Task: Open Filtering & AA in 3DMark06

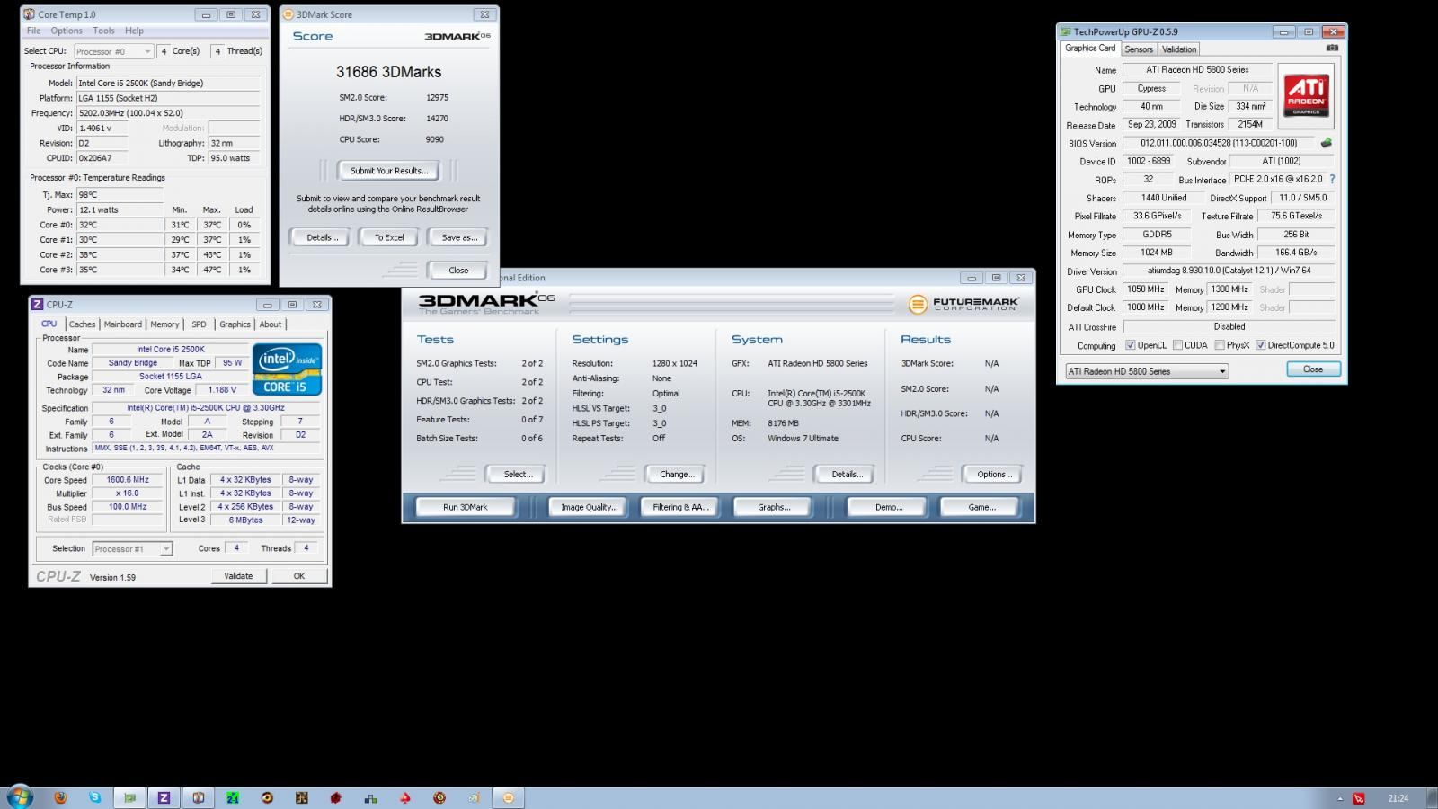Action: coord(680,507)
